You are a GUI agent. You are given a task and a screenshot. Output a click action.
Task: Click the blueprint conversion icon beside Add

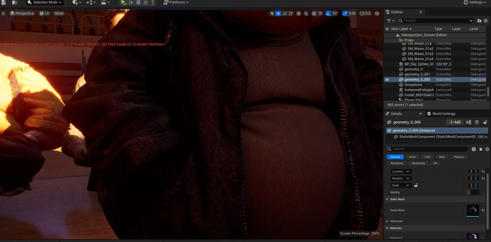(x=469, y=122)
